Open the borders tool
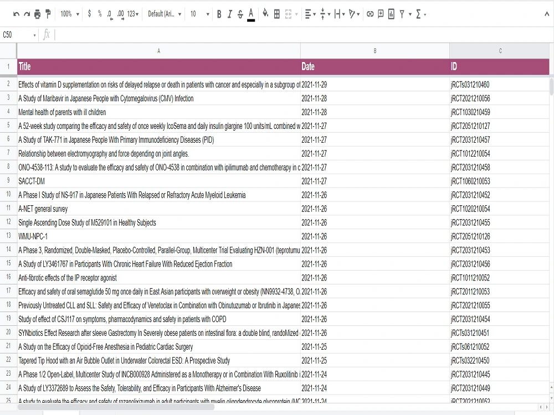The width and height of the screenshot is (554, 415). pos(277,14)
